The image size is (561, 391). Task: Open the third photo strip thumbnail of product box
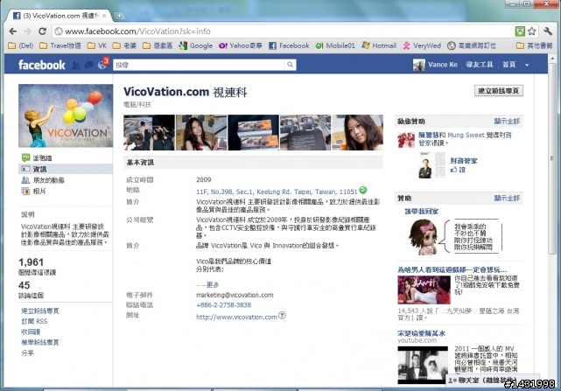(253, 132)
